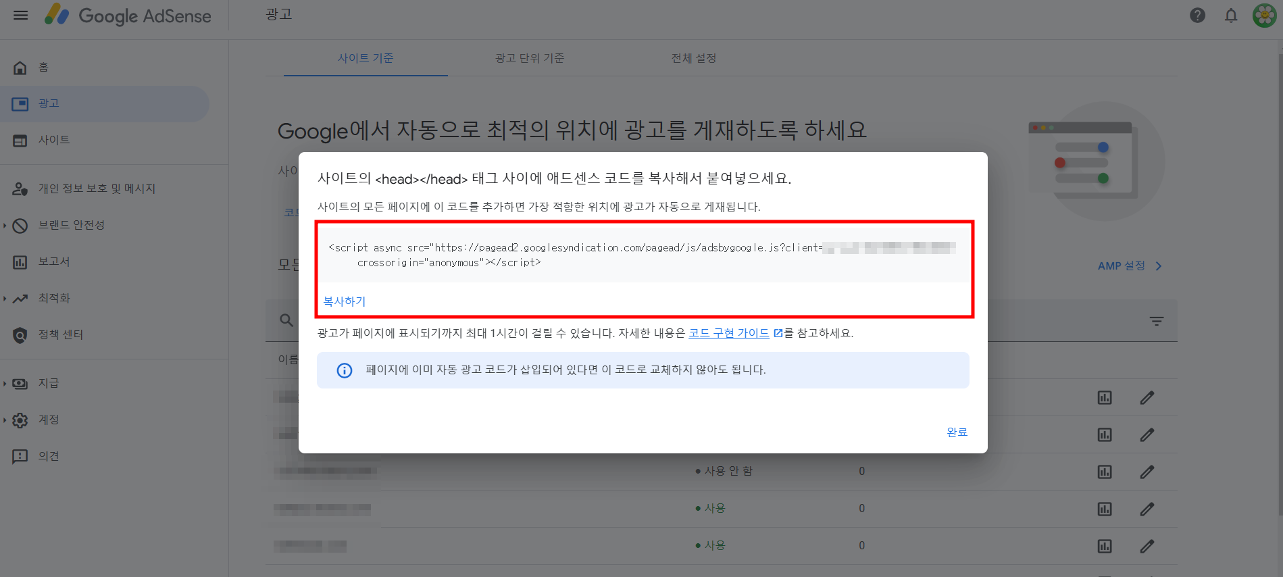Open the notifications bell
The width and height of the screenshot is (1283, 577).
[1231, 16]
